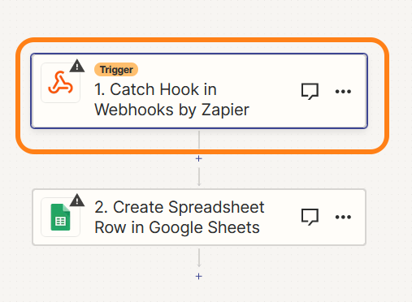Click the Google Sheets app icon
This screenshot has width=412, height=302.
(x=60, y=217)
